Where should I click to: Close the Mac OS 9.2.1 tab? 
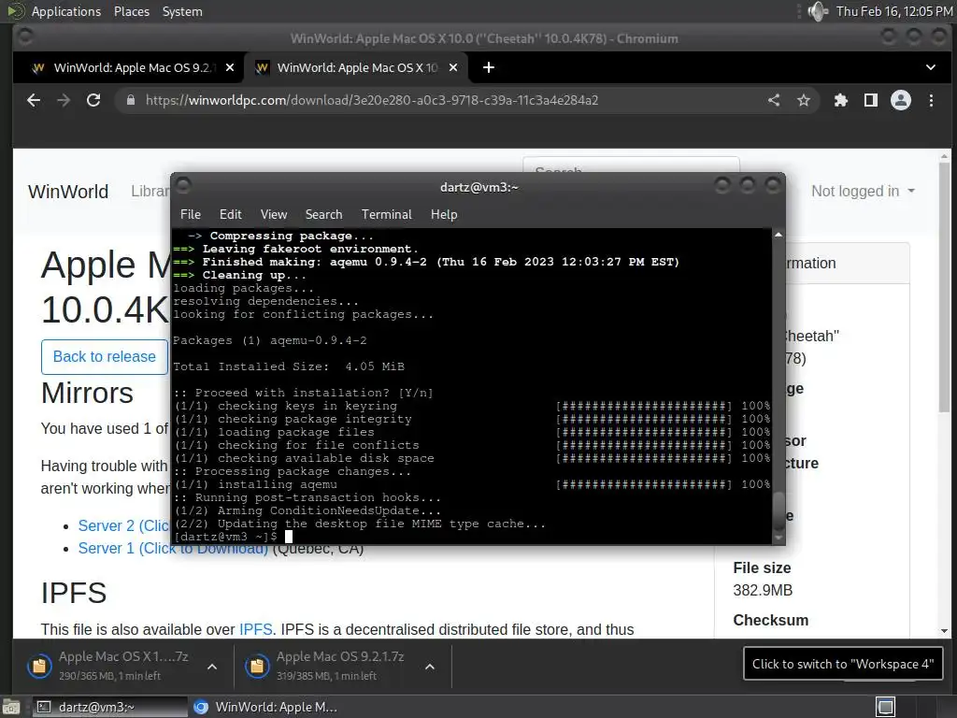[230, 67]
